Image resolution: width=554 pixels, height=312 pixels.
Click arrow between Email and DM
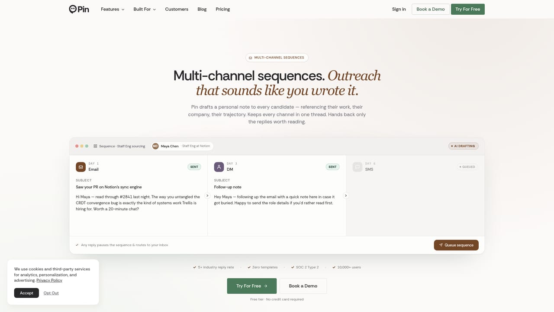[x=207, y=195]
